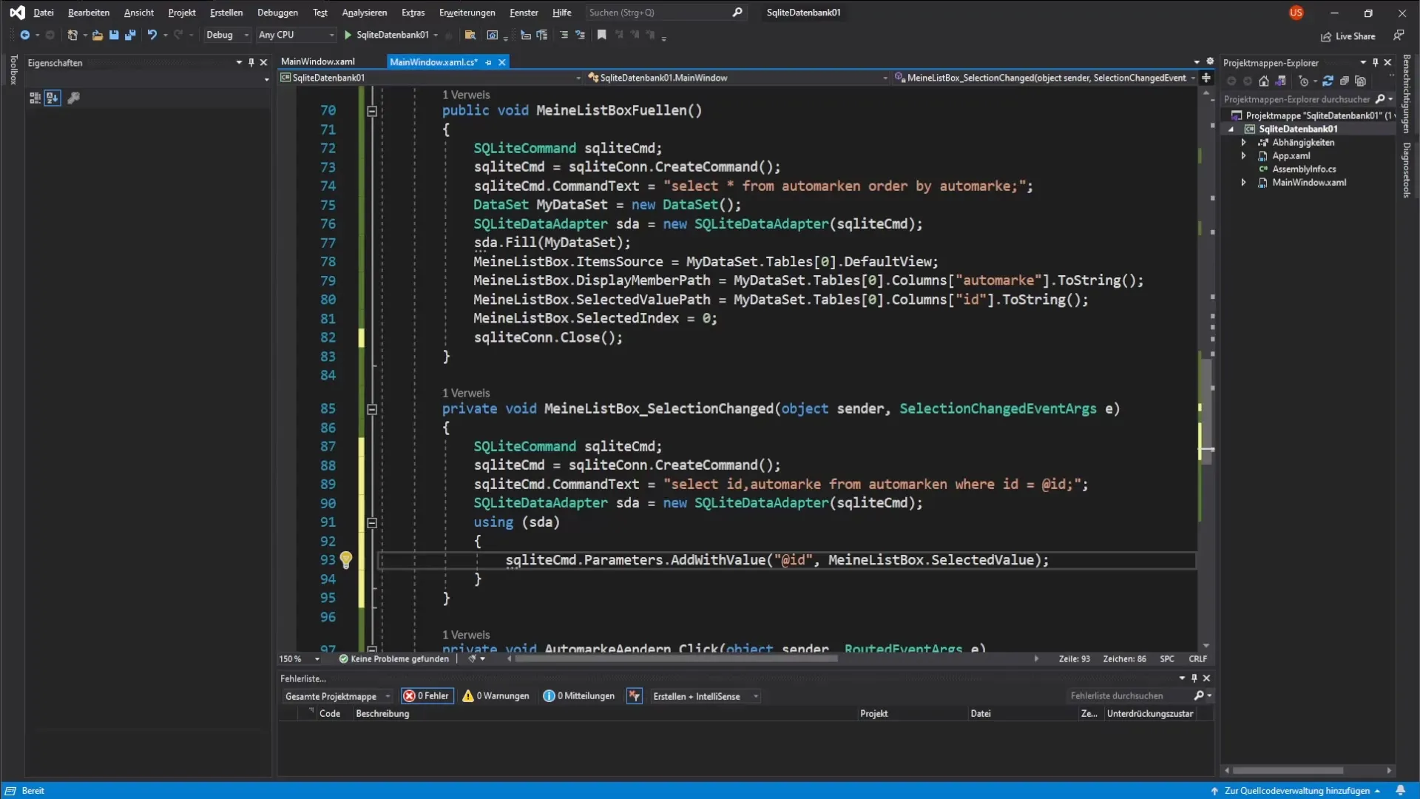Click the Suchen (Strg+Q) search box
Image resolution: width=1420 pixels, height=799 pixels.
(666, 13)
